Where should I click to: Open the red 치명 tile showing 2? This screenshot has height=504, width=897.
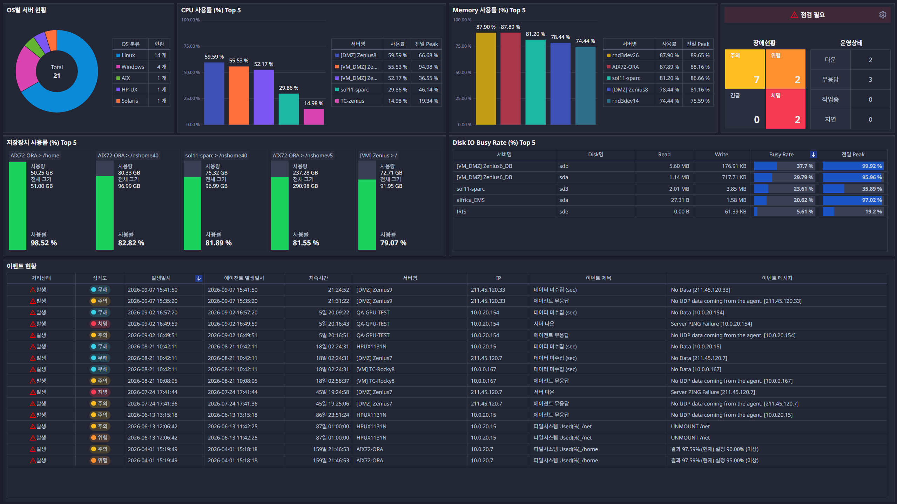coord(785,109)
